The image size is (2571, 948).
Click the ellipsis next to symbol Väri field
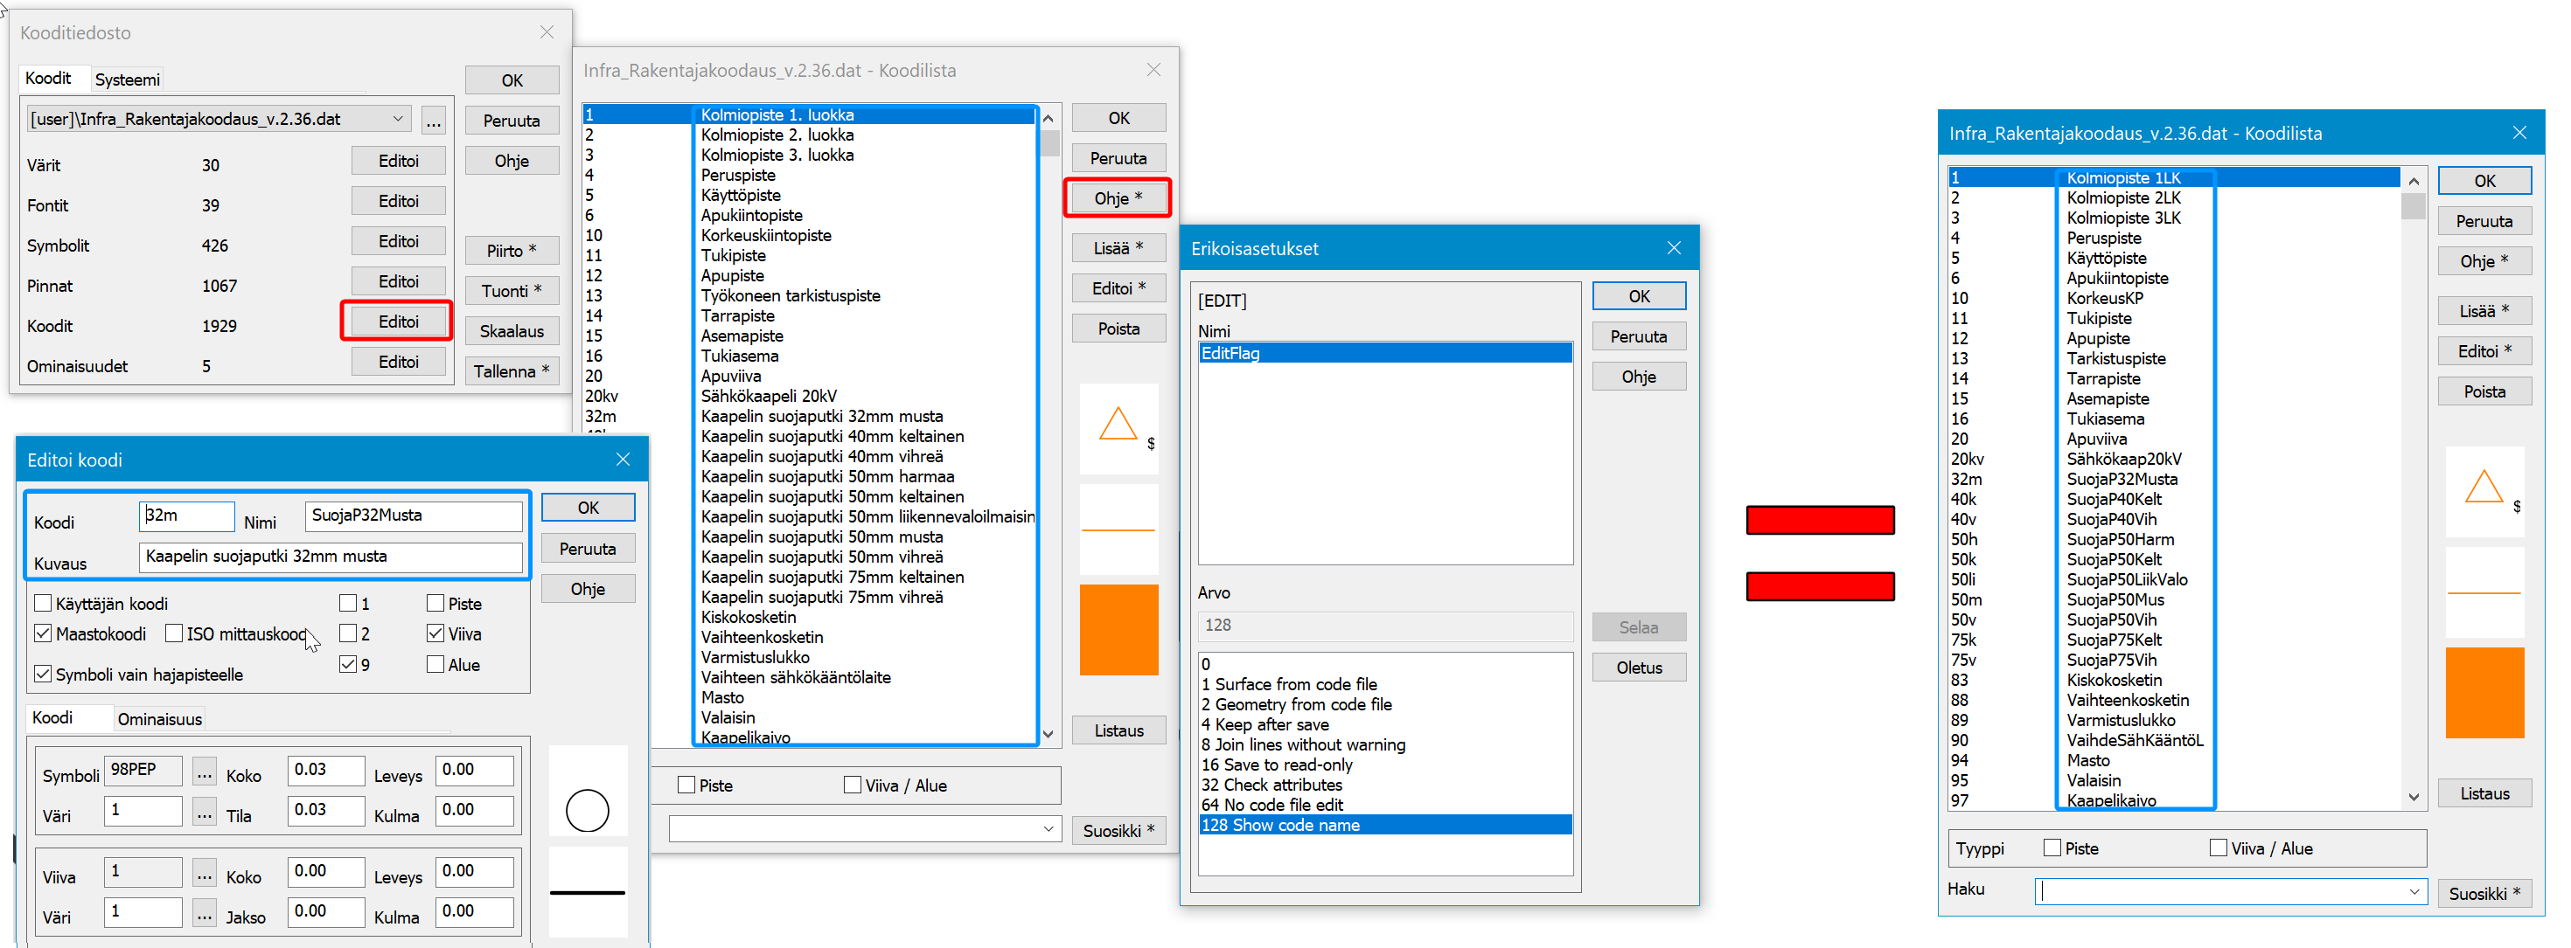pos(205,813)
